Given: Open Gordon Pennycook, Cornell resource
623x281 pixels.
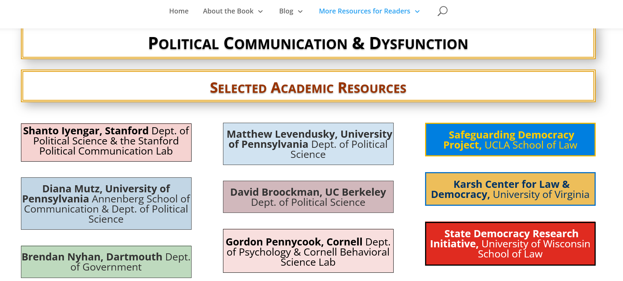Looking at the screenshot, I should point(308,251).
